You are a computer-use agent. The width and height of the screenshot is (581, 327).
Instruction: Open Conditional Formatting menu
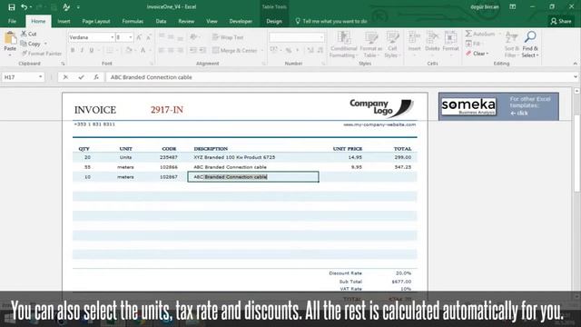click(x=343, y=45)
